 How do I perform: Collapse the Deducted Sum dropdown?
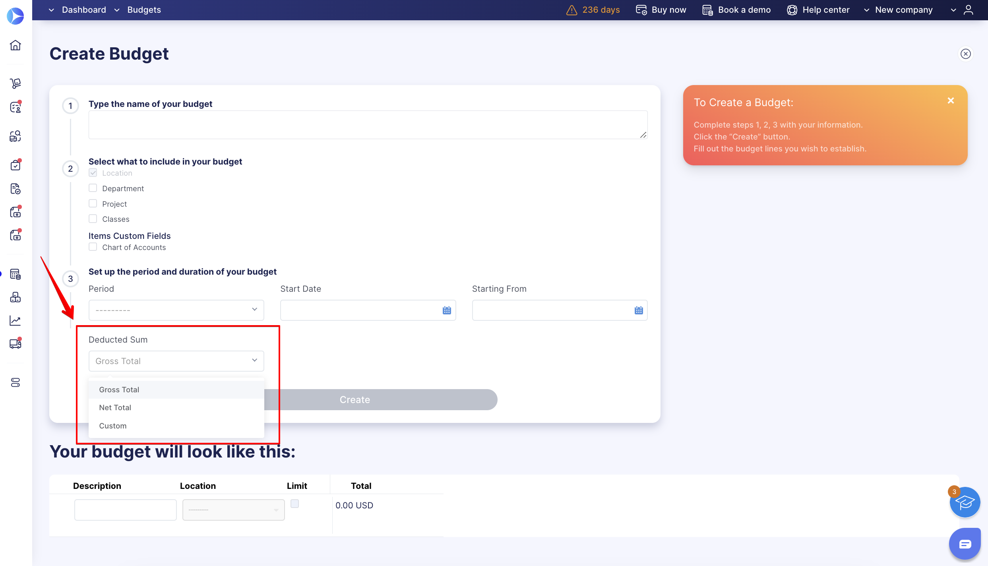[x=176, y=361]
